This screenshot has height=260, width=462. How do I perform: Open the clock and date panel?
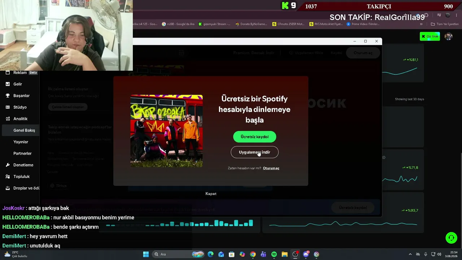(451, 255)
